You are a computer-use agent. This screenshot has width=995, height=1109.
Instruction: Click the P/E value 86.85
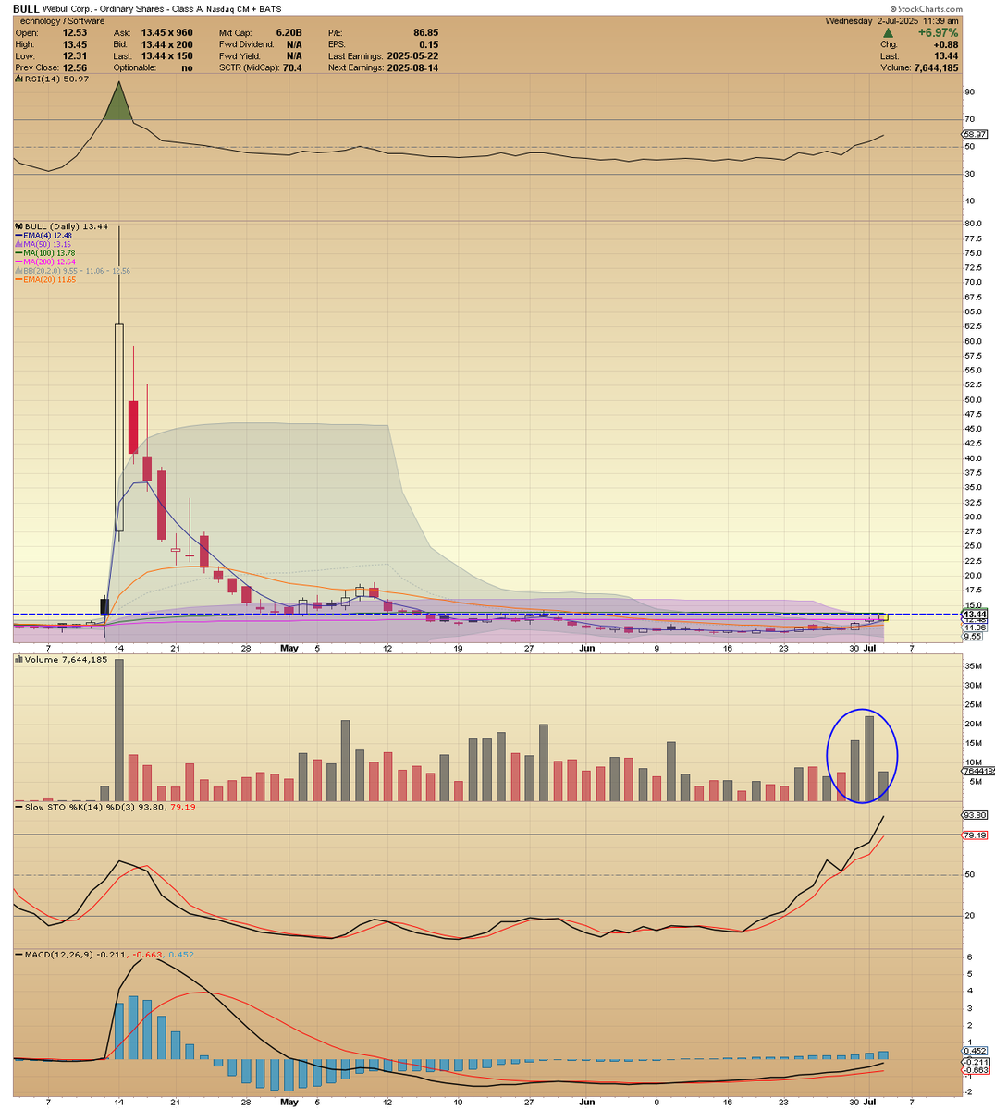(426, 32)
